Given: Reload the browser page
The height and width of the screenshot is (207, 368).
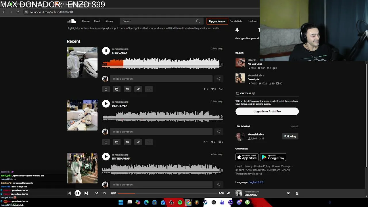Looking at the screenshot, I should click(18, 12).
